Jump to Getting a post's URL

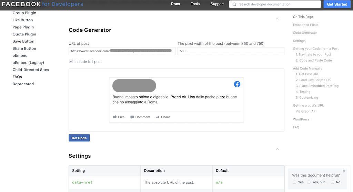point(308,105)
